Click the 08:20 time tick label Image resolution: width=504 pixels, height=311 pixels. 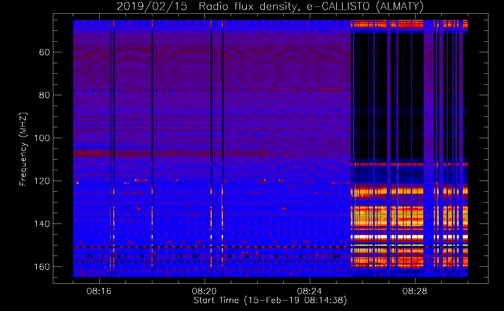[x=204, y=291]
